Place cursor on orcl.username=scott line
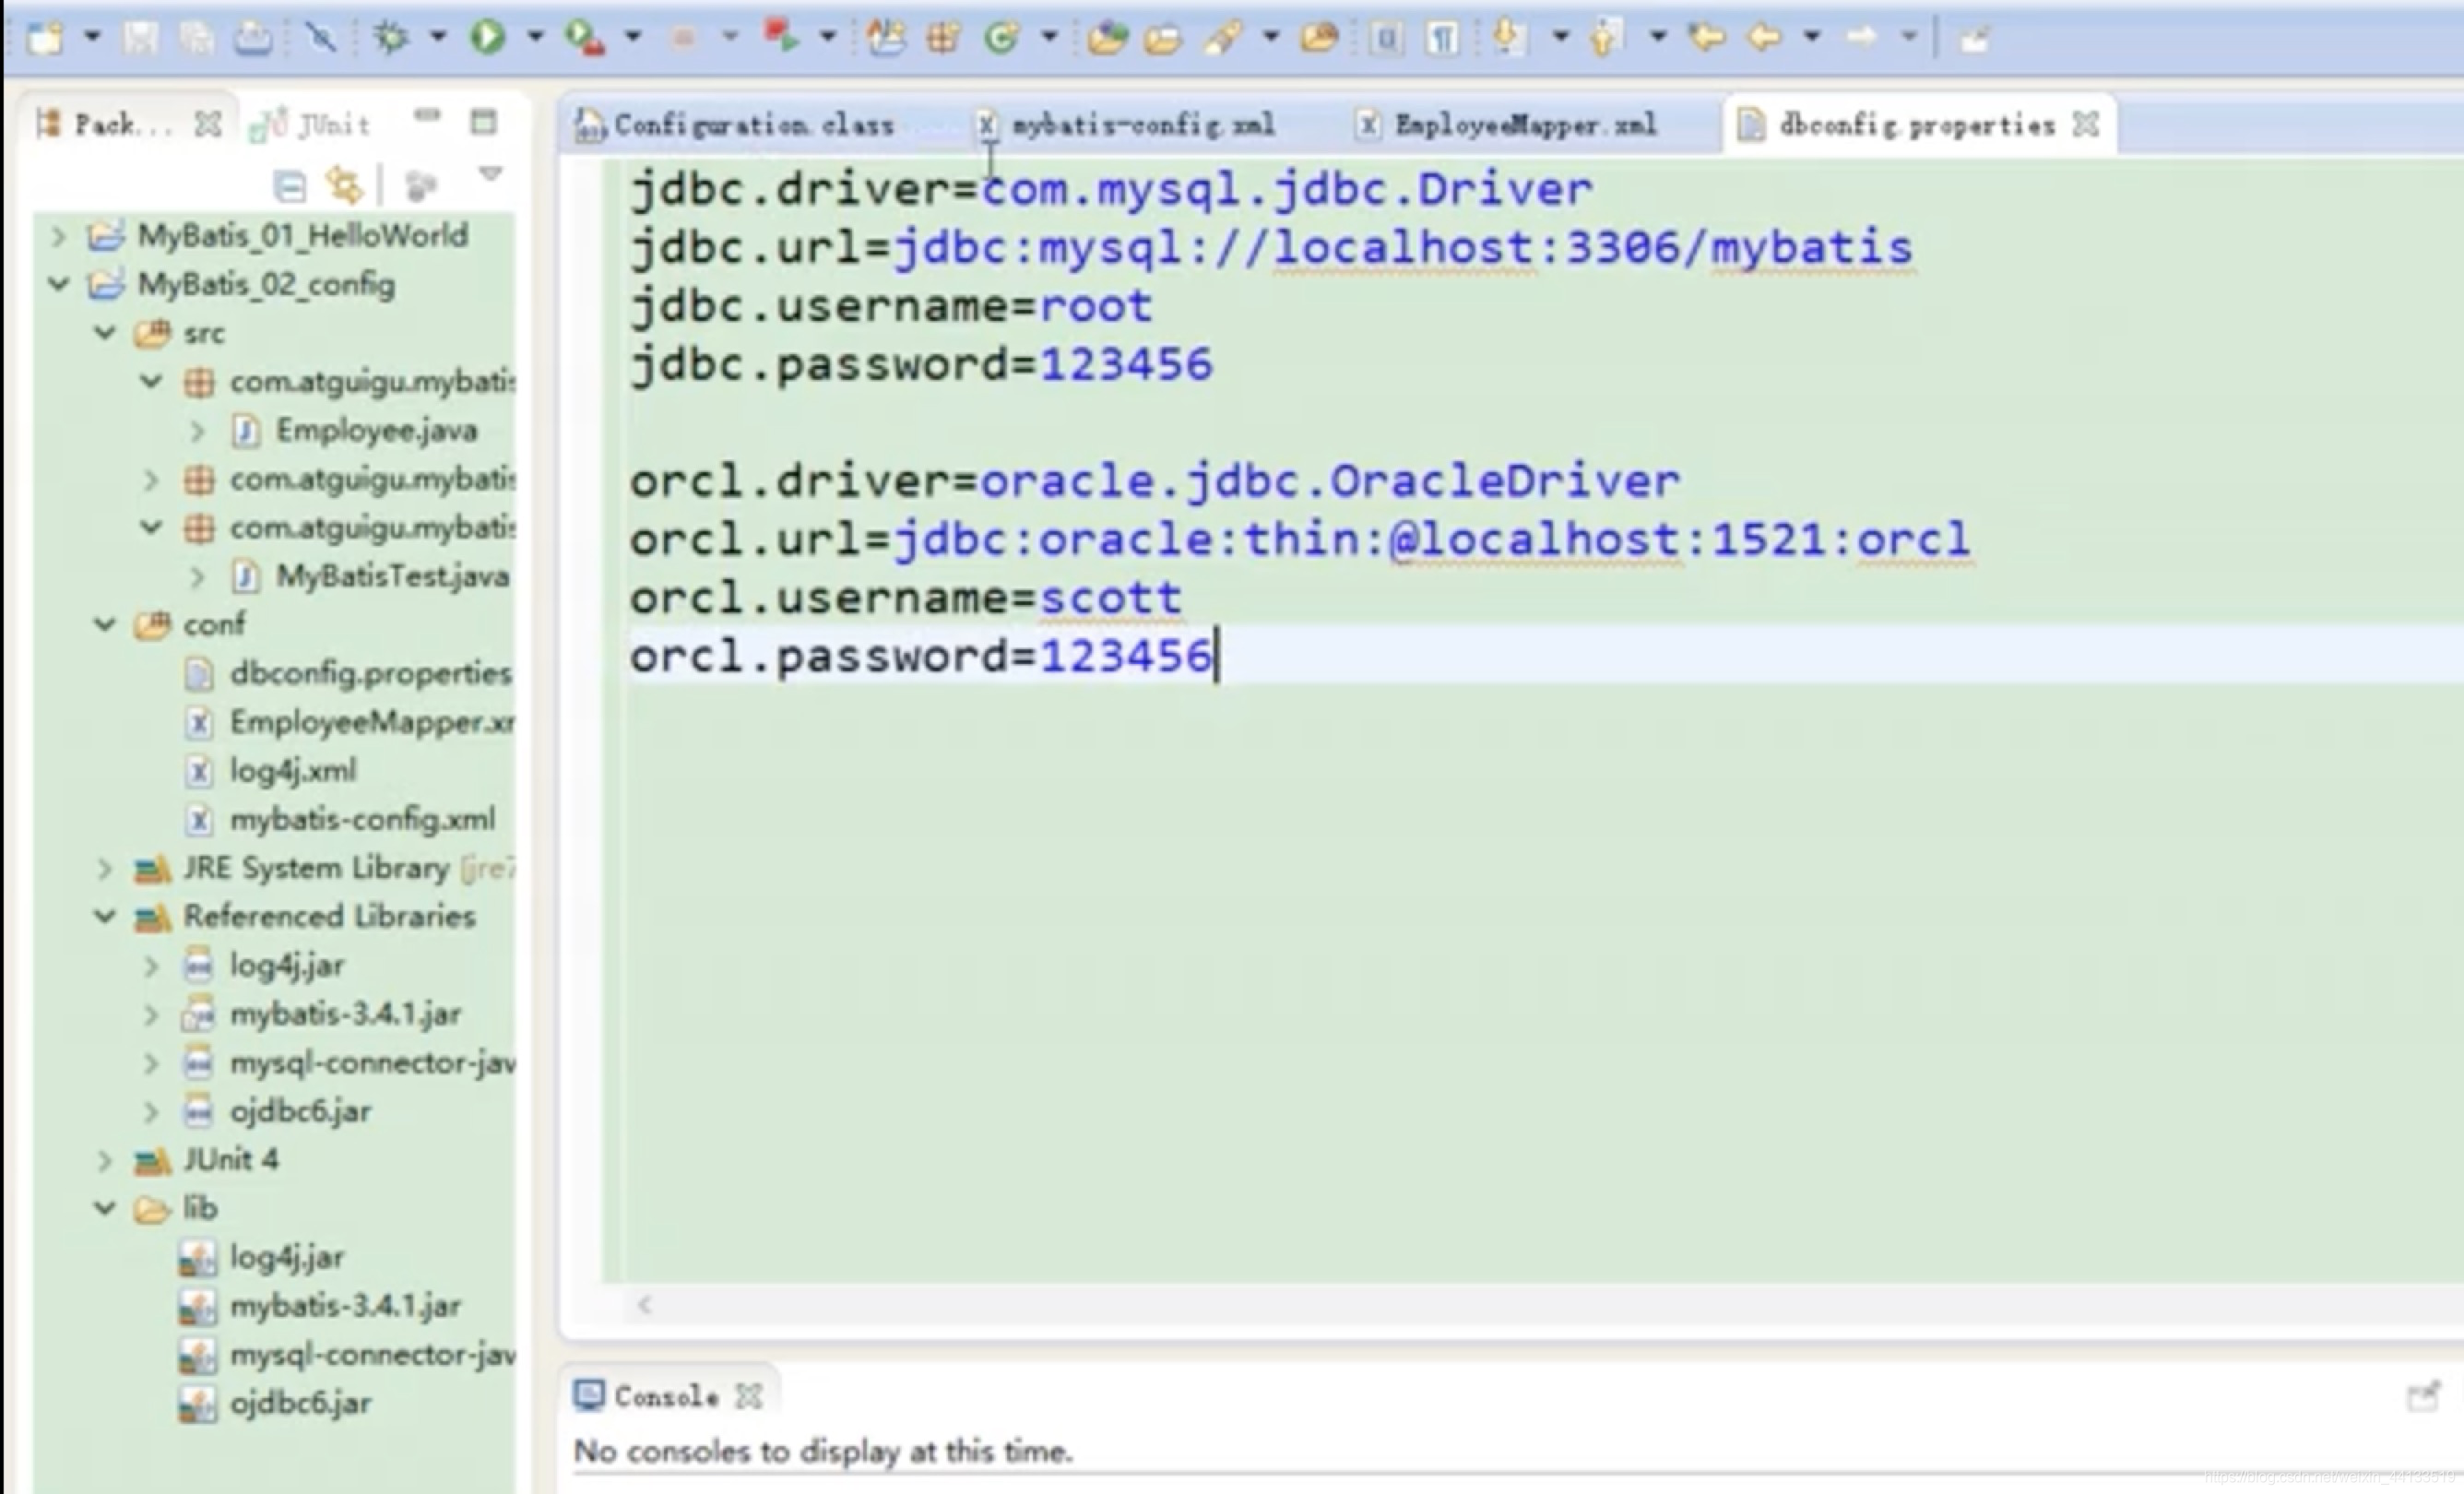2464x1494 pixels. (x=906, y=598)
